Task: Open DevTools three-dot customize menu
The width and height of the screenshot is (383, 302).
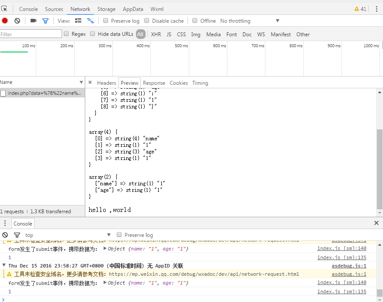Action: click(x=376, y=9)
